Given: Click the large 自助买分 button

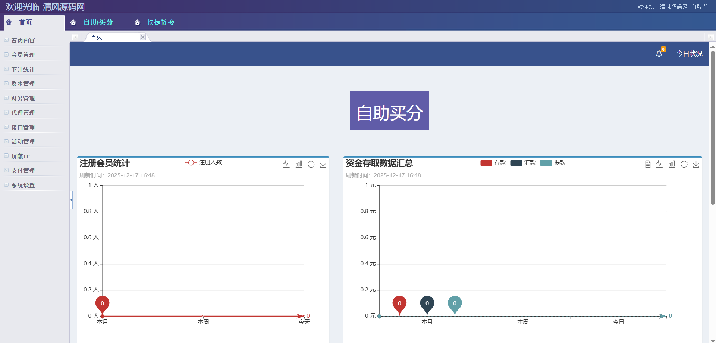Looking at the screenshot, I should 390,110.
